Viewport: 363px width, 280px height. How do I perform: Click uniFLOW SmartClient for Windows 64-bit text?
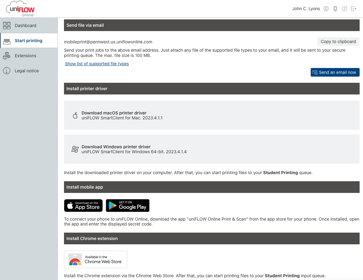coord(134,152)
